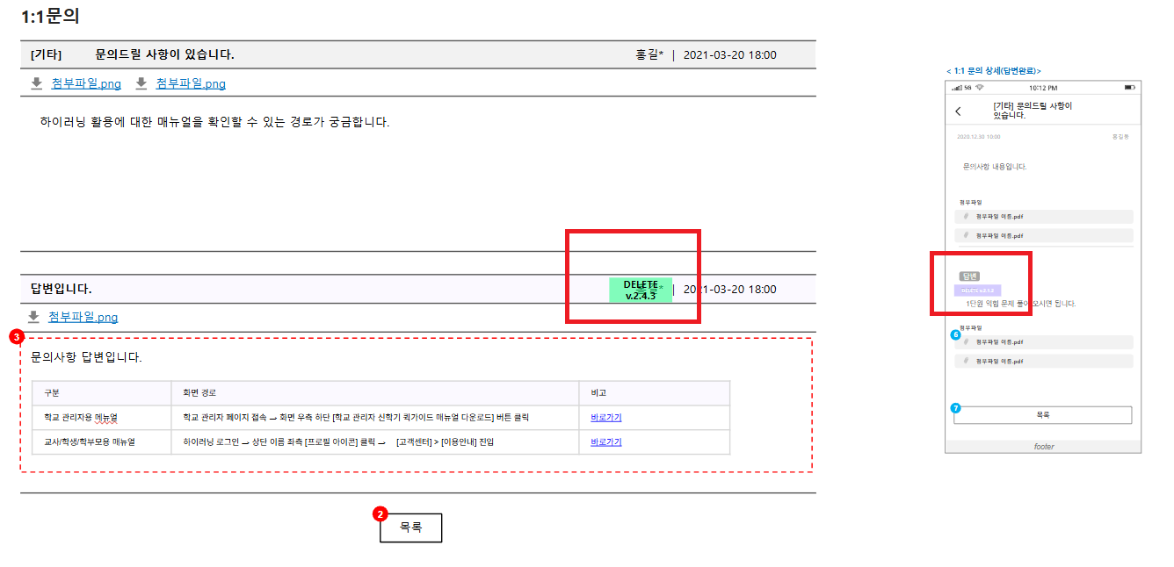This screenshot has width=1174, height=567.
Task: Open second 첨부파일.png link in the question
Action: pos(191,83)
